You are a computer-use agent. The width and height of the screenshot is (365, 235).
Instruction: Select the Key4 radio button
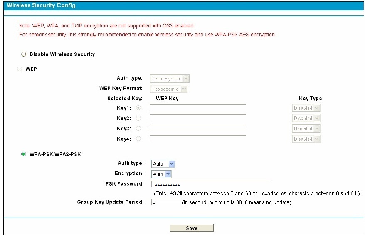point(138,139)
